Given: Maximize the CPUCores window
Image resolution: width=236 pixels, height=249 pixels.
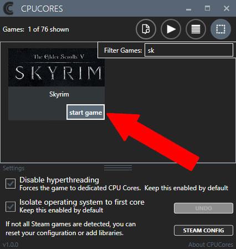Looking at the screenshot, I should point(207,8).
